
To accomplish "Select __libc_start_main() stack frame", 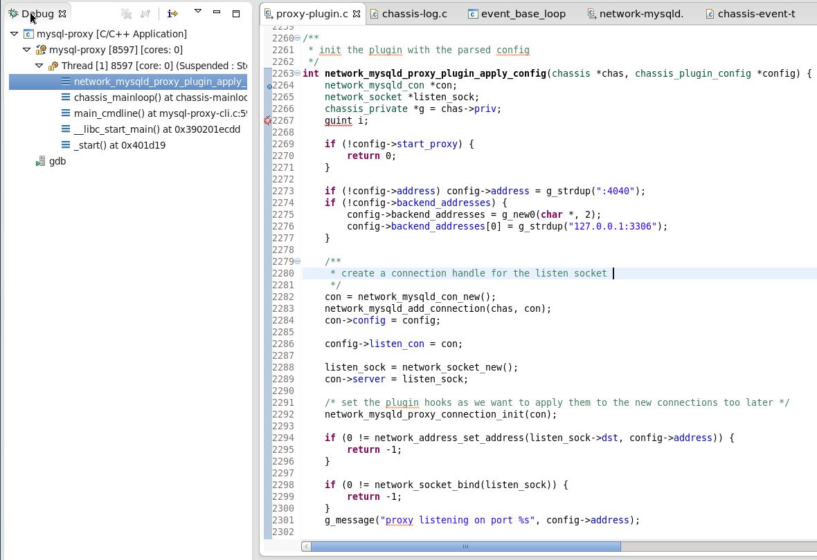I will click(x=157, y=129).
